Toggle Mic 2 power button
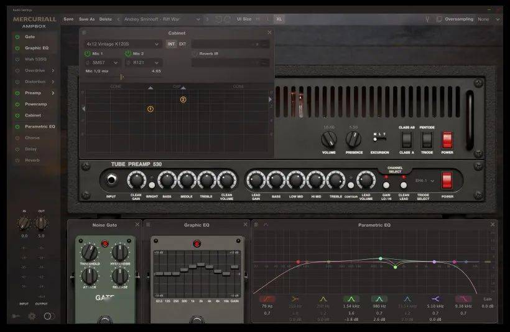Viewport: 510px width, 332px height. [x=128, y=54]
